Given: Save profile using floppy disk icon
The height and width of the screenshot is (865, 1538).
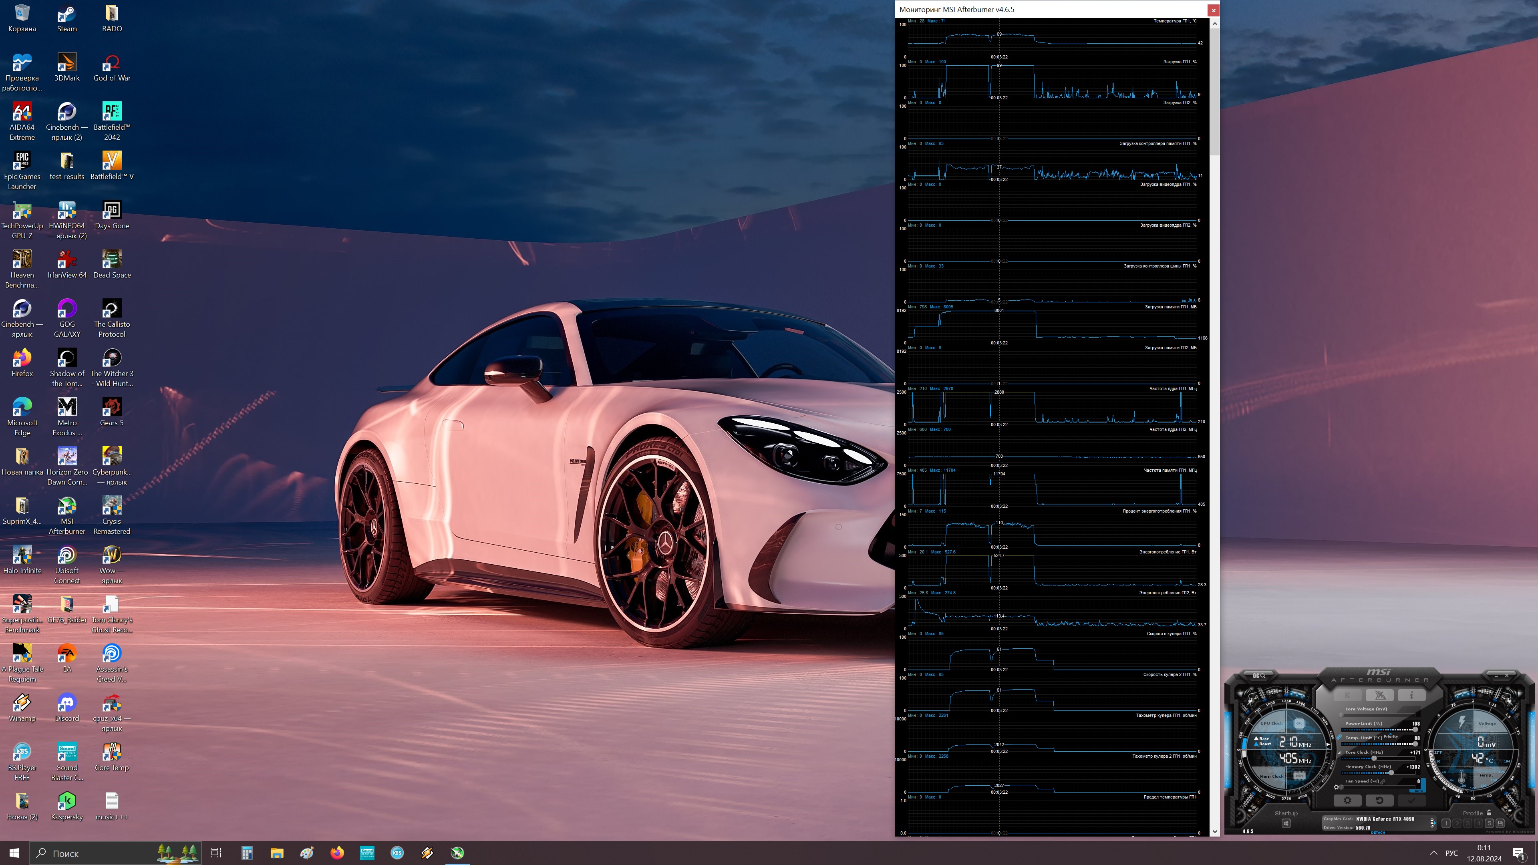Looking at the screenshot, I should point(1500,824).
